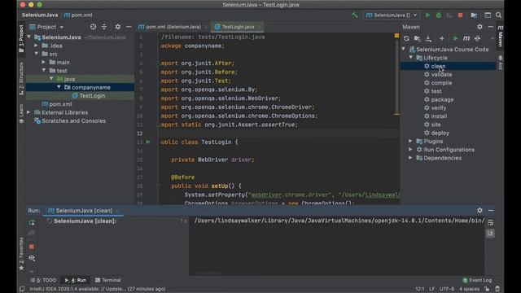The height and width of the screenshot is (293, 521).
Task: Collapse the companyname package
Action: [x=59, y=87]
